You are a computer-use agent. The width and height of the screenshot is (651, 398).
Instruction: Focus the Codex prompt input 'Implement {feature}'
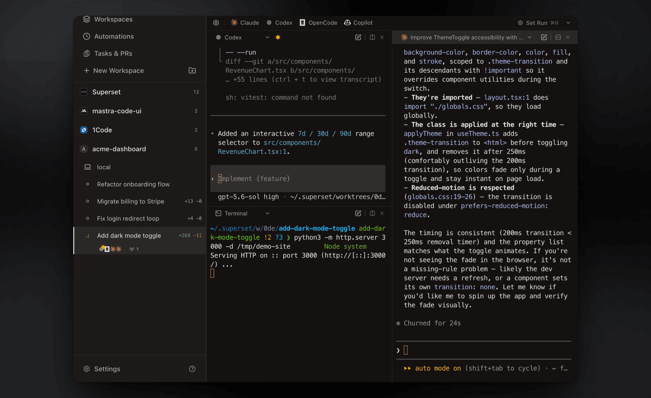click(x=298, y=178)
